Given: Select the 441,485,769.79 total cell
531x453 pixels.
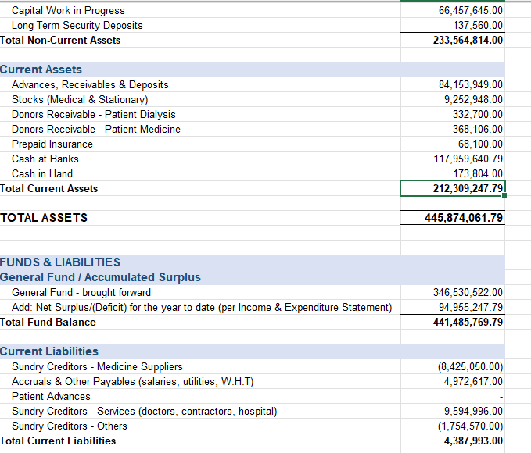Looking at the screenshot, I should [x=453, y=322].
